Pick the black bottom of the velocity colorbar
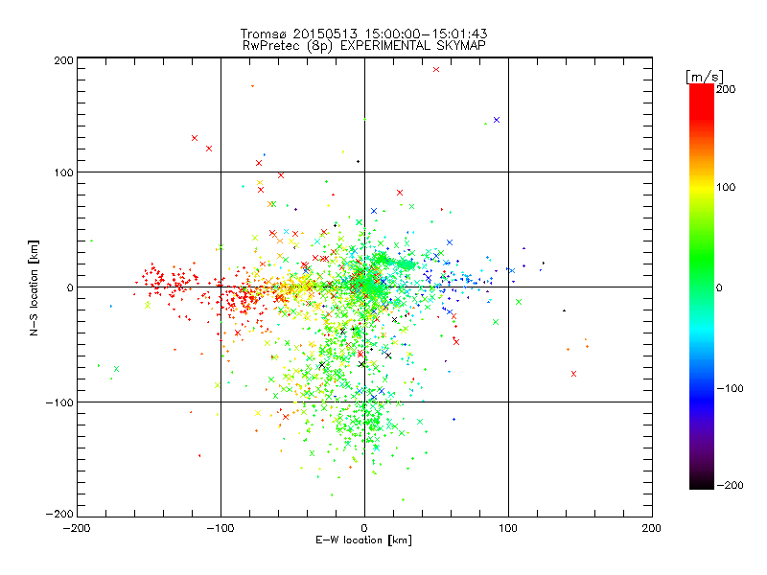 coord(702,484)
